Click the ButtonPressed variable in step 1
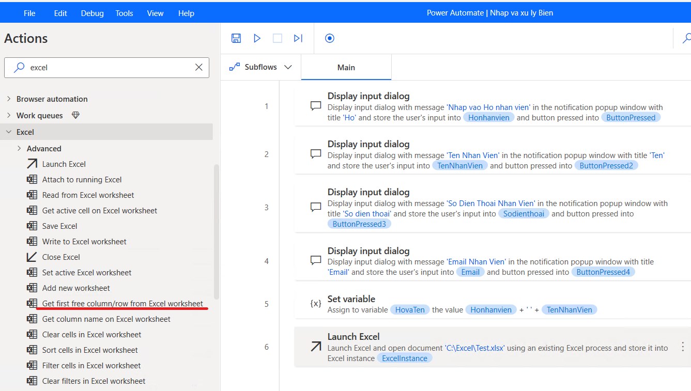Viewport: 691px width, 391px height. pyautogui.click(x=631, y=118)
